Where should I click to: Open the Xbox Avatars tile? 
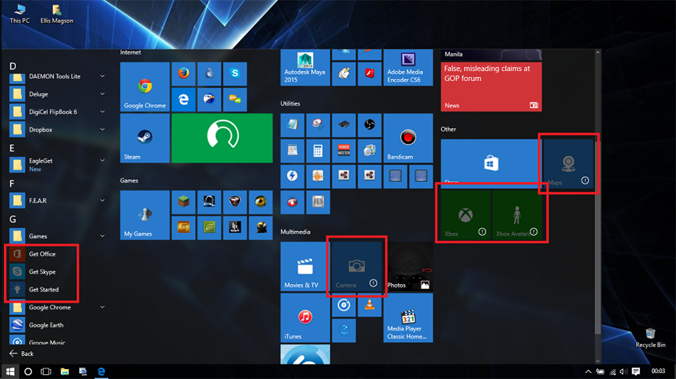(516, 215)
